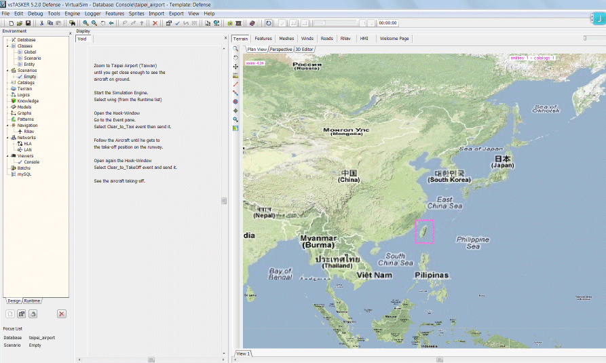Collapse the Classes tree node
The width and height of the screenshot is (606, 363).
(x=7, y=46)
